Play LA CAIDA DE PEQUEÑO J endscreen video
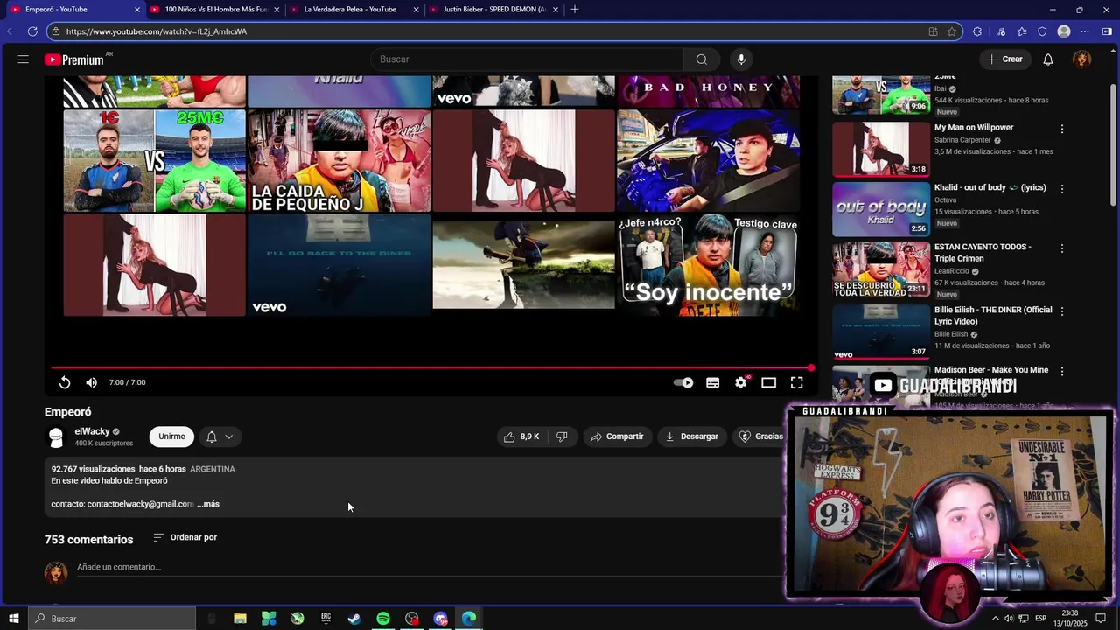This screenshot has width=1120, height=630. click(x=339, y=160)
